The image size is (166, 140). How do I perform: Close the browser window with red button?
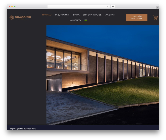(x=10, y=6)
